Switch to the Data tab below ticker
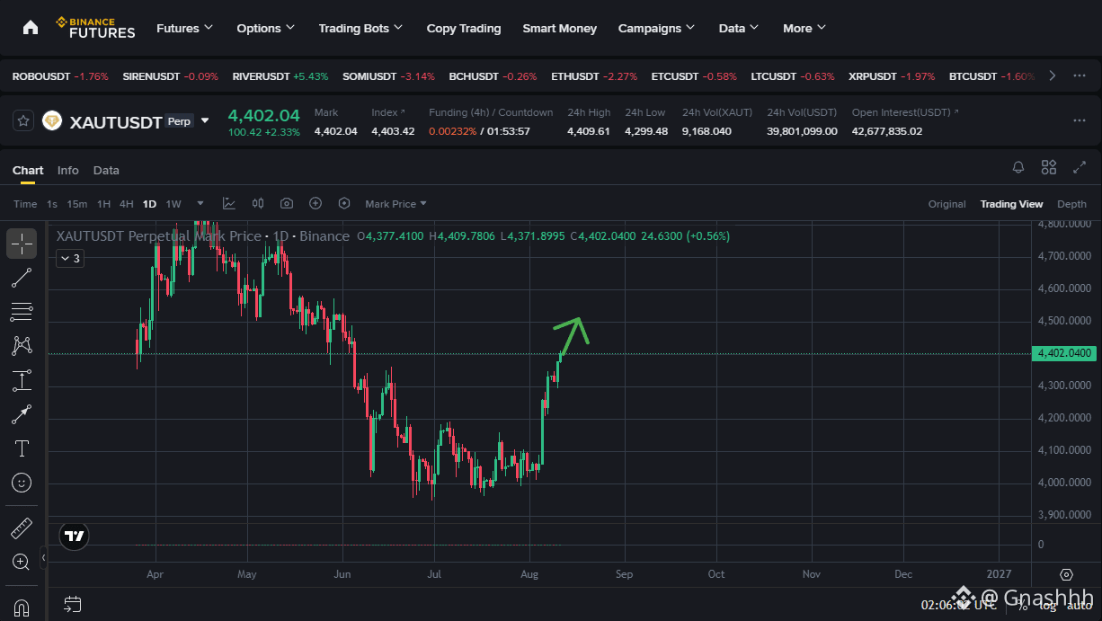Screen dimensions: 1102x621 click(x=106, y=170)
